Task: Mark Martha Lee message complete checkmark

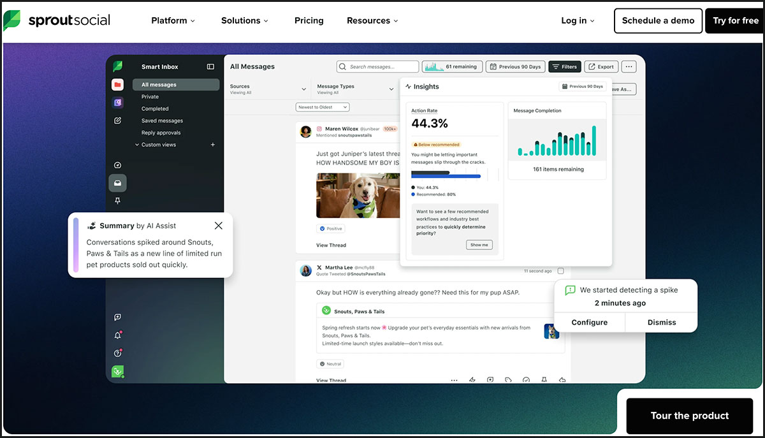Action: pyautogui.click(x=526, y=379)
